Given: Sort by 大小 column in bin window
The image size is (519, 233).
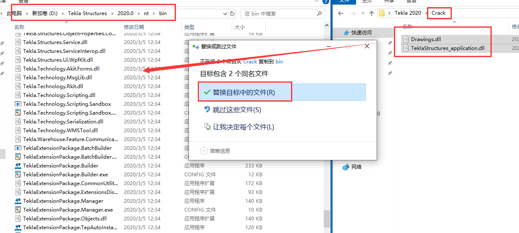Looking at the screenshot, I should (239, 27).
